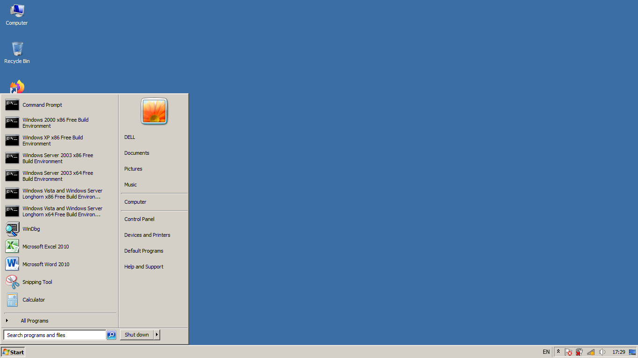Open Documents from the Start menu
Screen dimensions: 638x358
154,153
